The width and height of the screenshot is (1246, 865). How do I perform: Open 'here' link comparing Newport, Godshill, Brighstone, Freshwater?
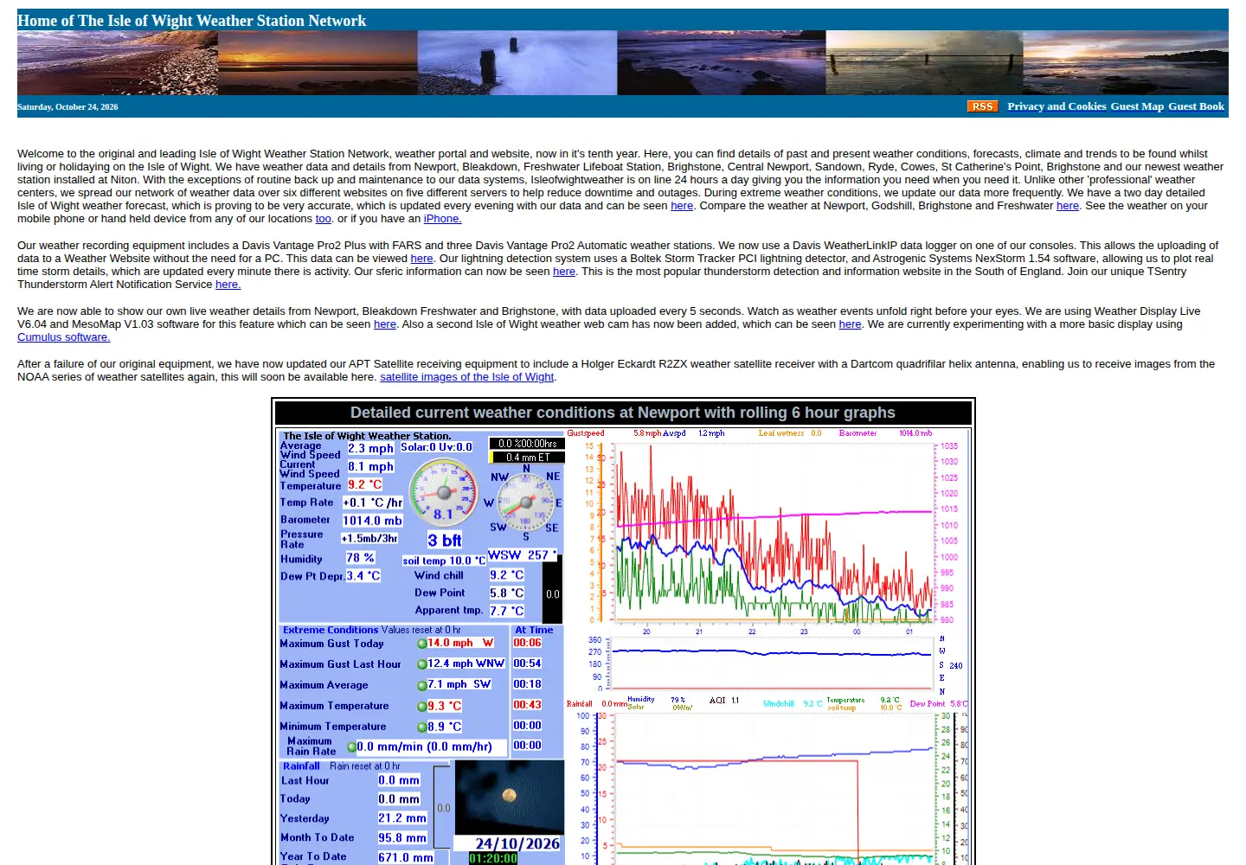pyautogui.click(x=1068, y=206)
